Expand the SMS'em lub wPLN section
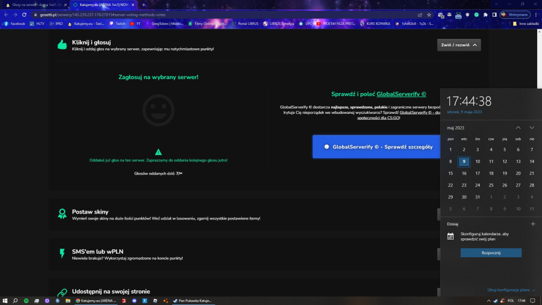The width and height of the screenshot is (542, 305). [x=438, y=254]
